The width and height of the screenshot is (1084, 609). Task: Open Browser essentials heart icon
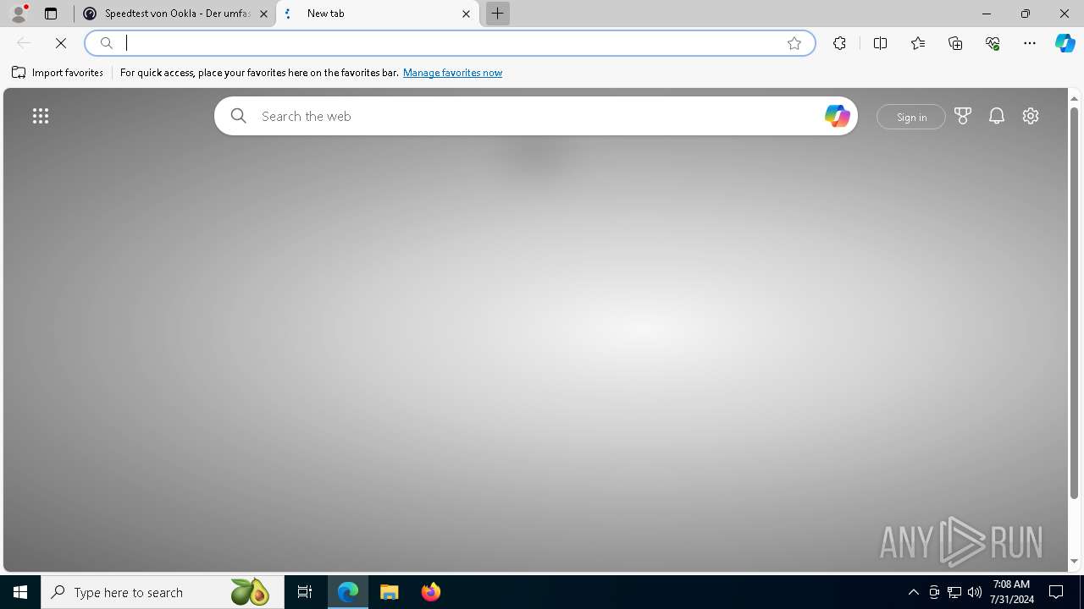[x=993, y=43]
